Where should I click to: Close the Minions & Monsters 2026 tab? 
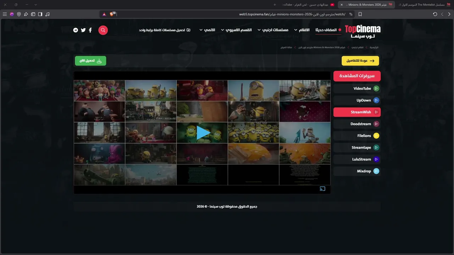coord(342,5)
